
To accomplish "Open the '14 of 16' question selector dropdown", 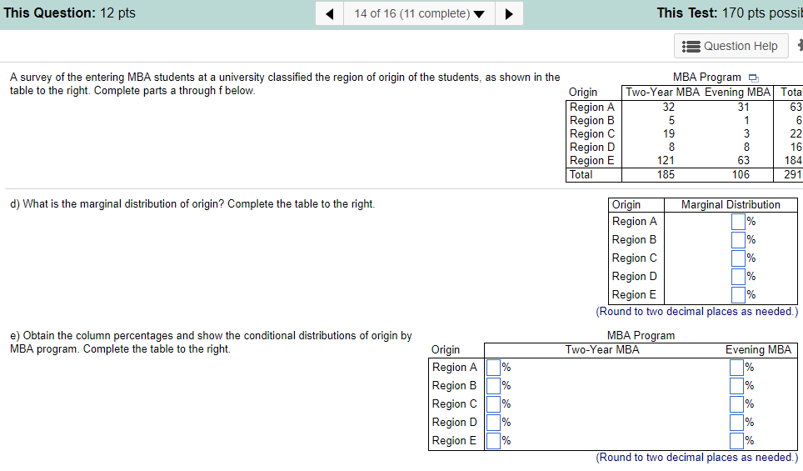I will coord(419,13).
